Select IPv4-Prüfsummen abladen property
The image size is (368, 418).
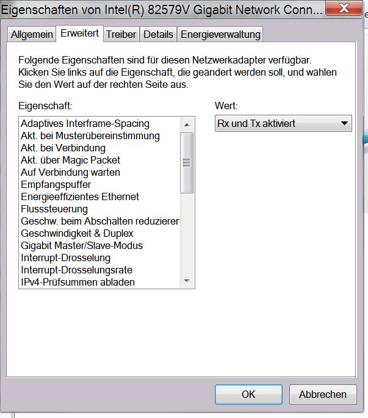click(x=99, y=282)
